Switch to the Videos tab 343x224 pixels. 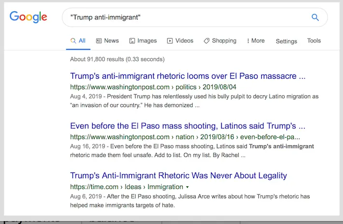point(180,41)
